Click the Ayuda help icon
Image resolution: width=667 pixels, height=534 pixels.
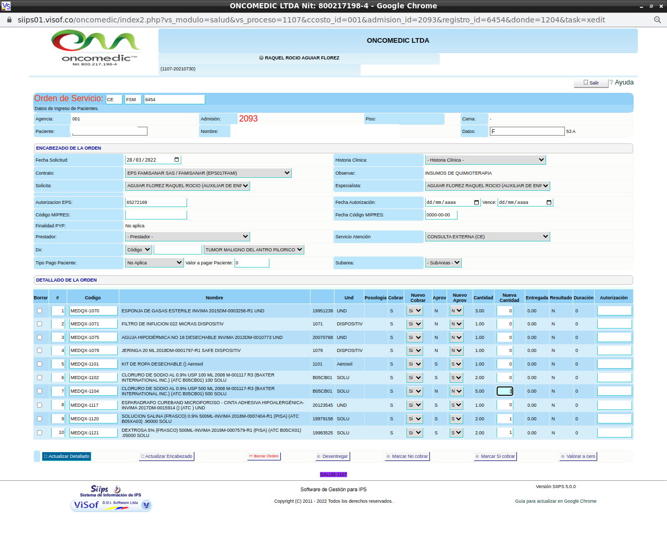(611, 82)
